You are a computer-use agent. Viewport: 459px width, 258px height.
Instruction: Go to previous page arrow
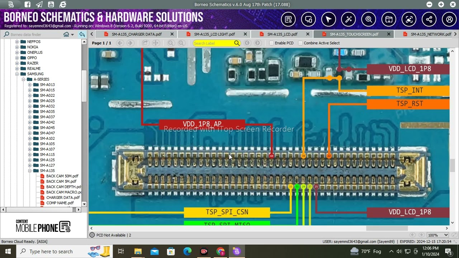[x=120, y=43]
